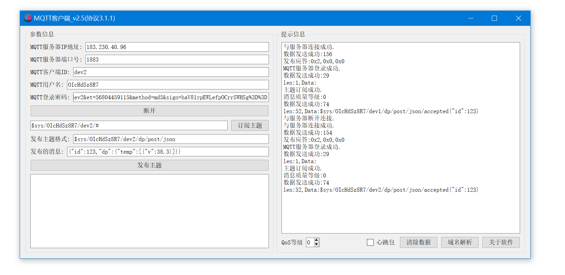
Task: Focus the MQTT server IP address field
Action: click(x=177, y=47)
